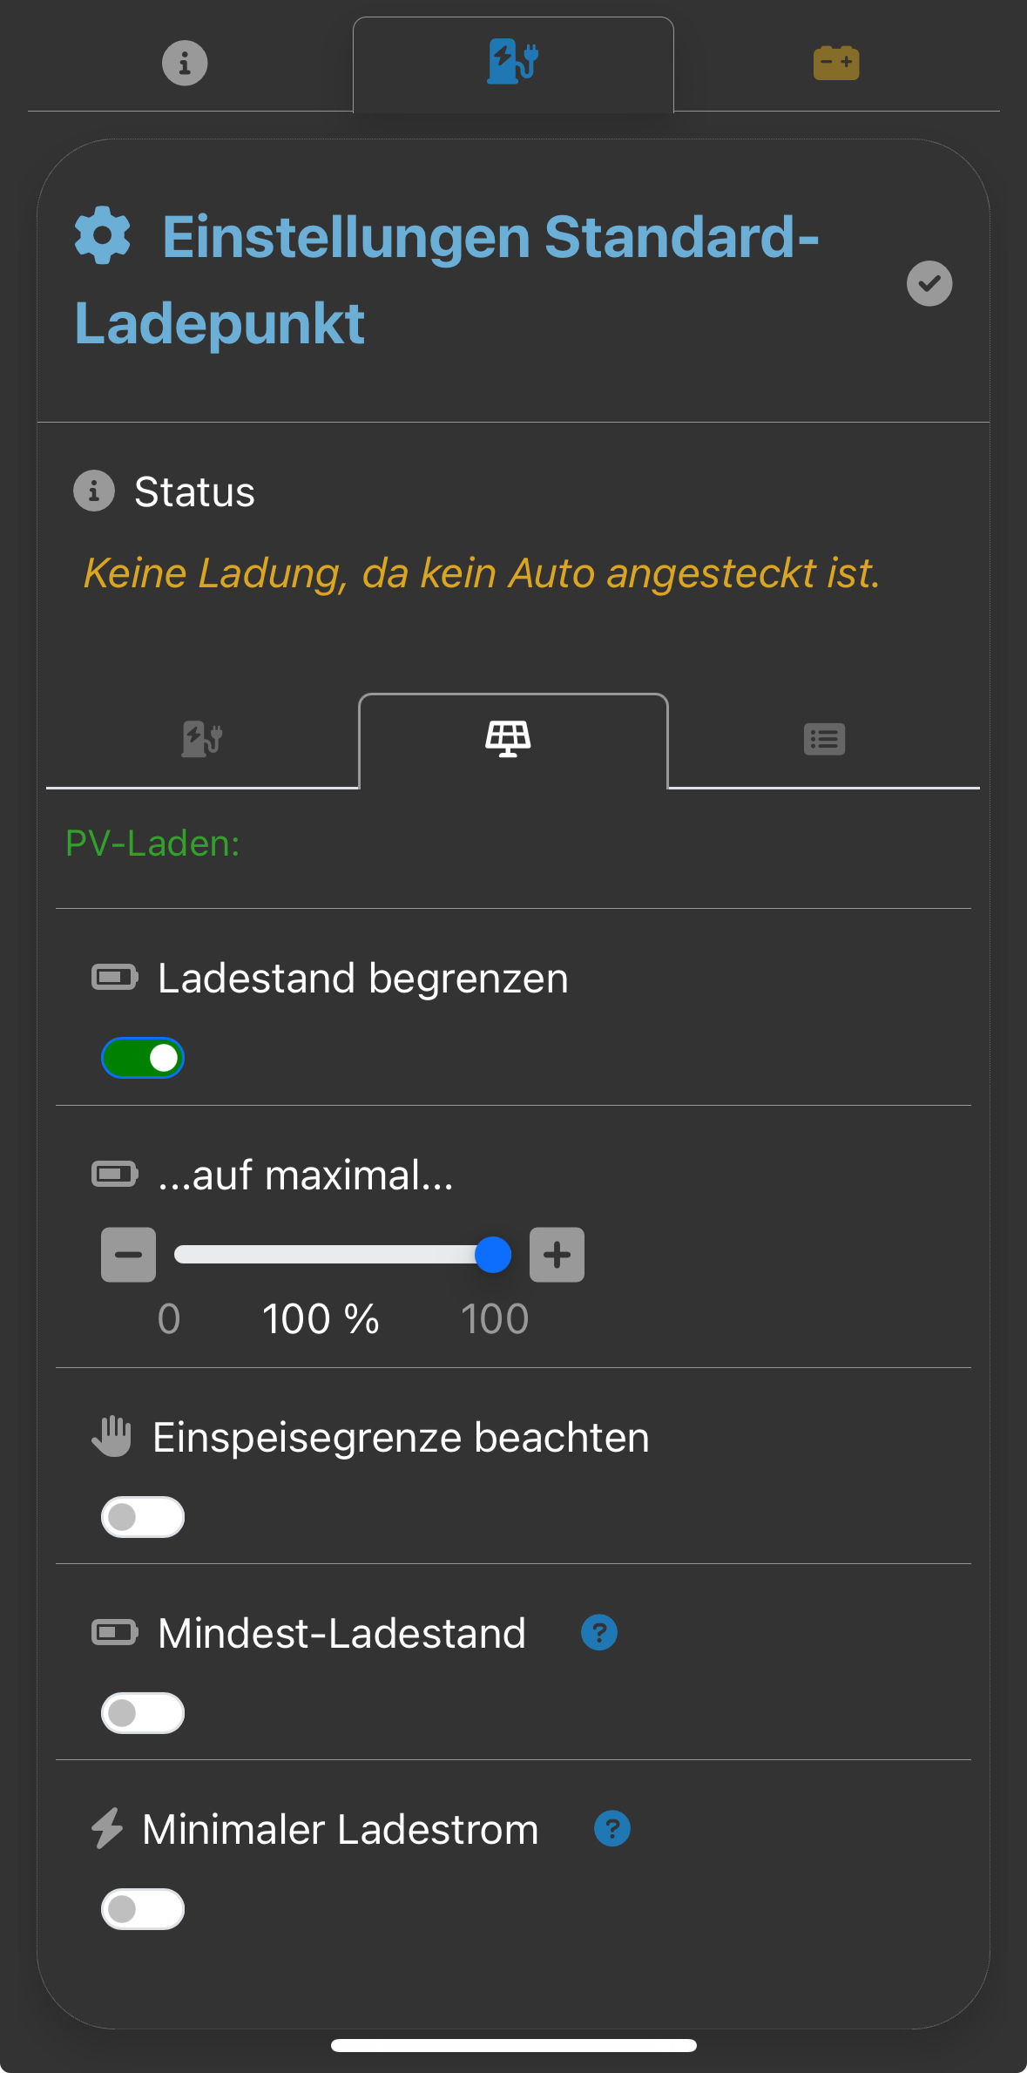This screenshot has height=2073, width=1027.
Task: Enable Einspeisegrenze beachten toggle
Action: 143,1517
